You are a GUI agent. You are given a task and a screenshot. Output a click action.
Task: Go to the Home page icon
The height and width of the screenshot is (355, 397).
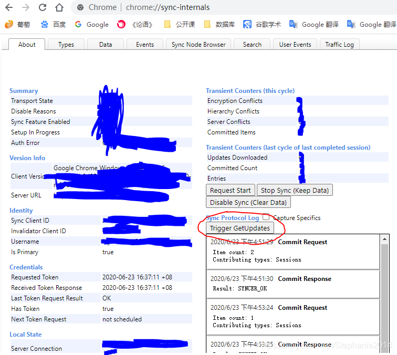pos(59,7)
